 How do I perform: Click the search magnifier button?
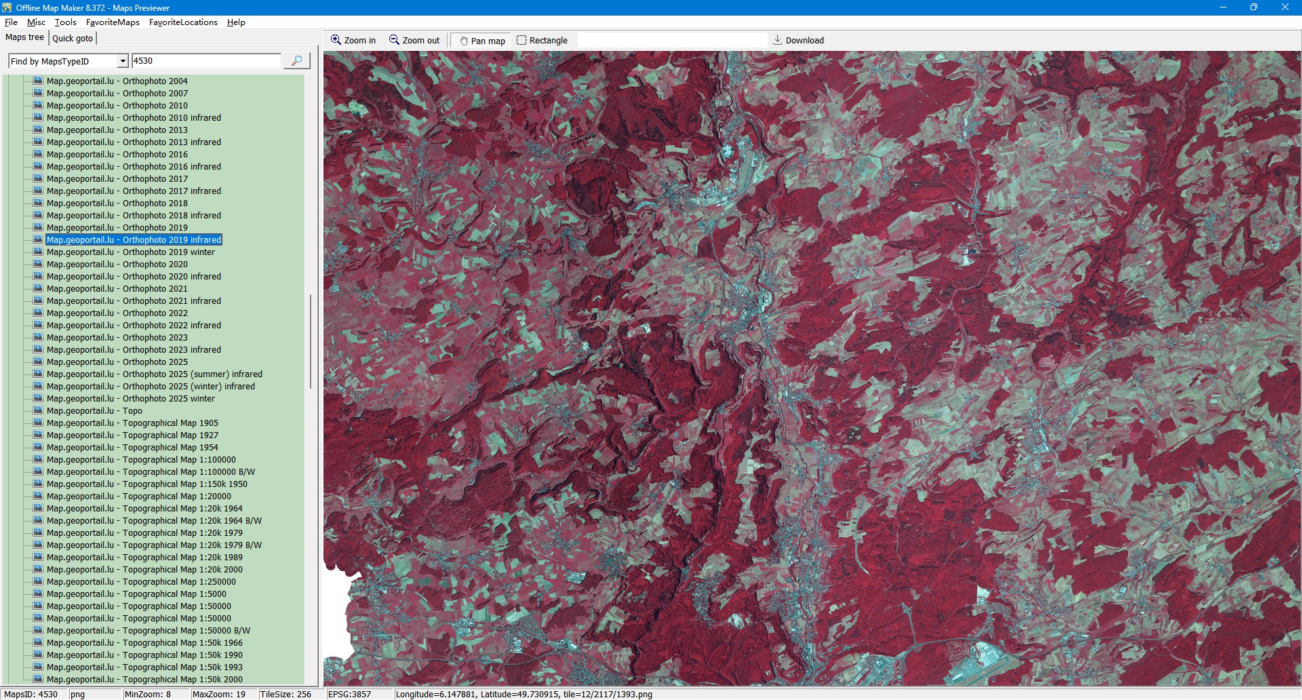coord(296,61)
